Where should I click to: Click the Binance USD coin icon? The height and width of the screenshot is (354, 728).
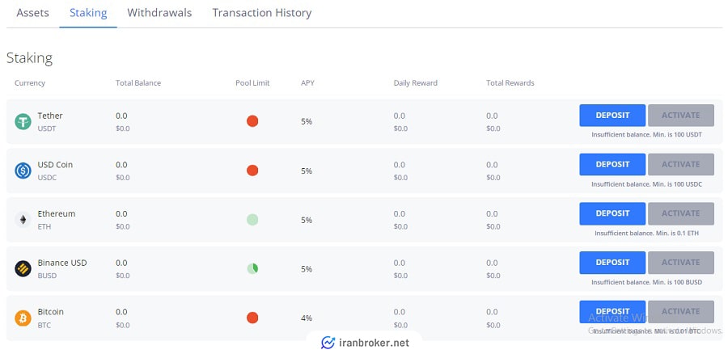(23, 268)
